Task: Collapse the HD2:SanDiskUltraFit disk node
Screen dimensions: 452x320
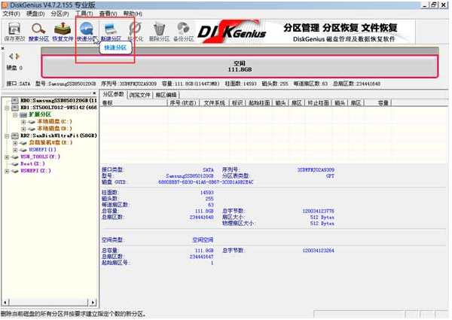Action: [x=8, y=135]
